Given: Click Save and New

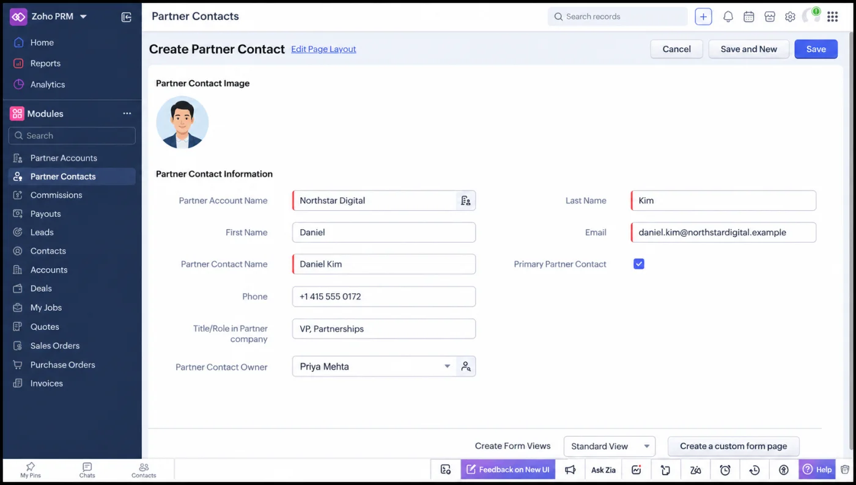Looking at the screenshot, I should click(x=749, y=49).
